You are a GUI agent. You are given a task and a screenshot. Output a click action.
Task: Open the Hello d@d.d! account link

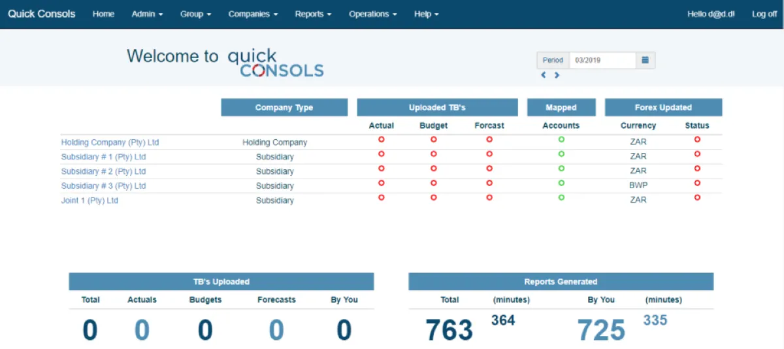pyautogui.click(x=711, y=14)
